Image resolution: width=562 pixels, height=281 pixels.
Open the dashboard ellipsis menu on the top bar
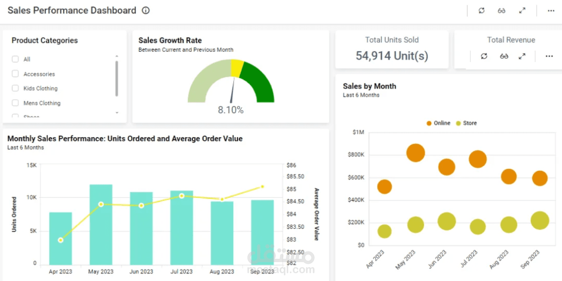point(551,10)
